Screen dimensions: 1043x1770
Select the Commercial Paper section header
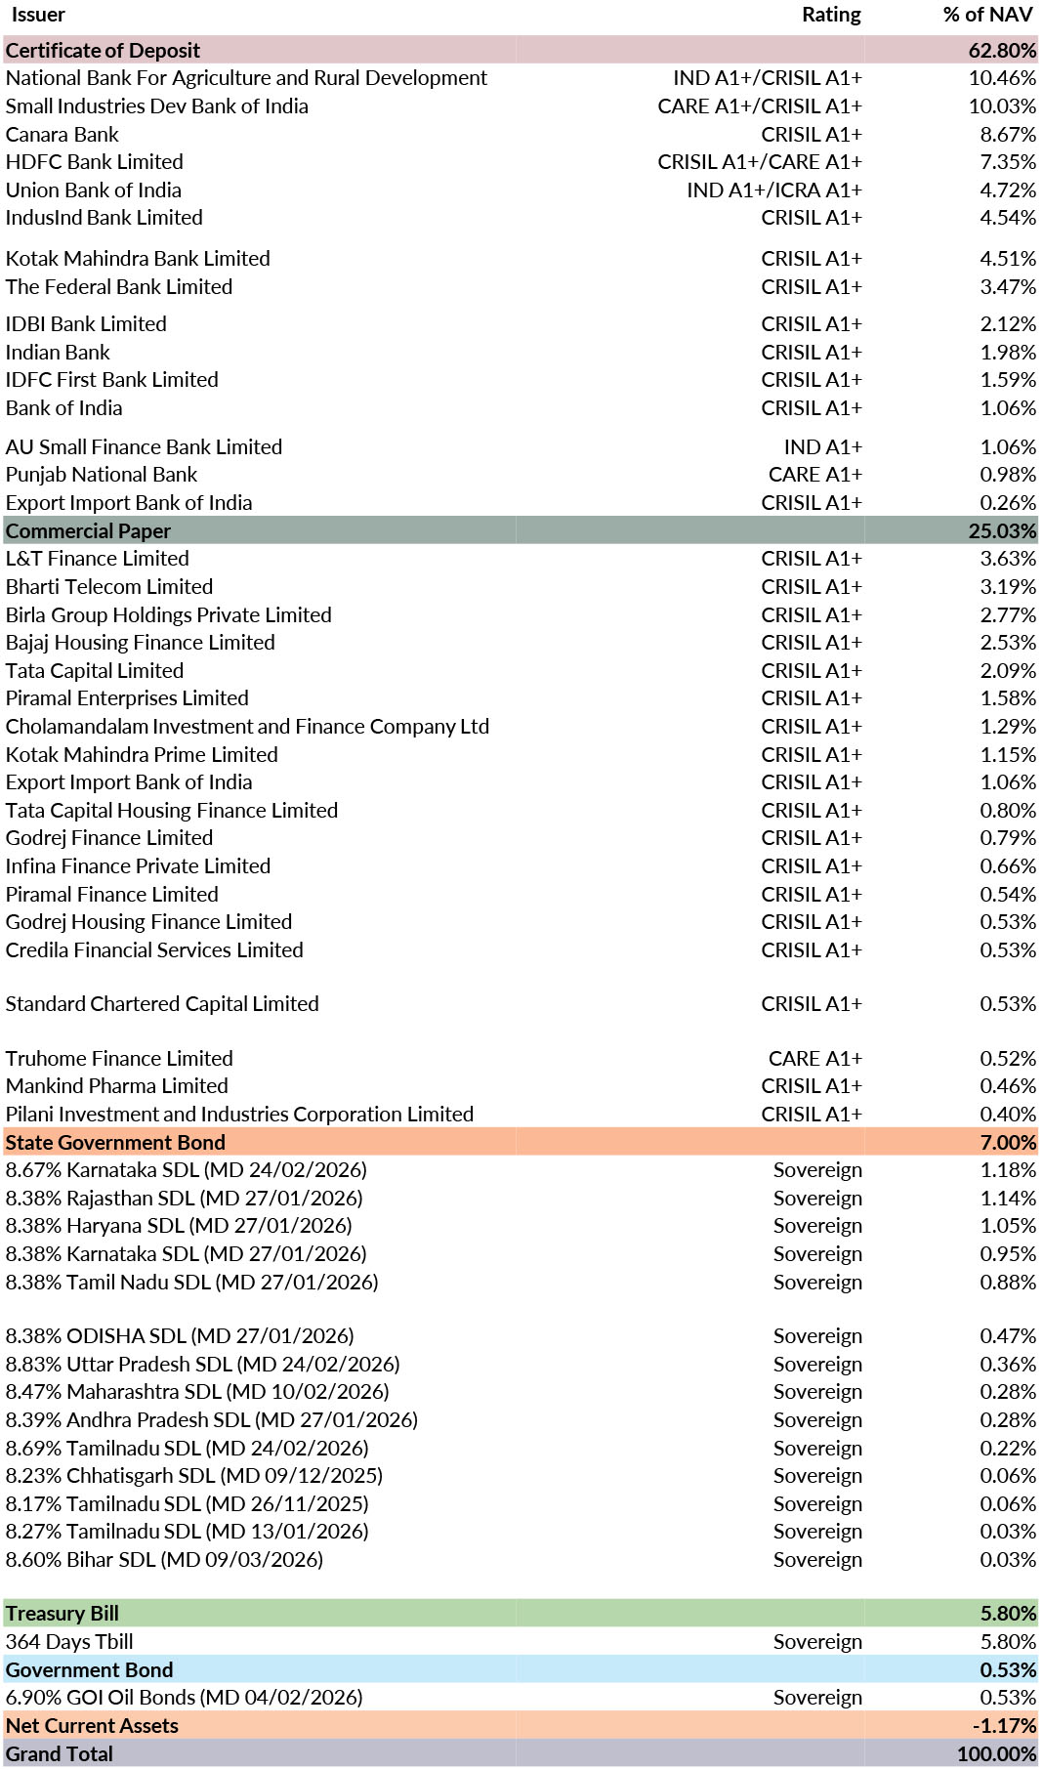(88, 531)
